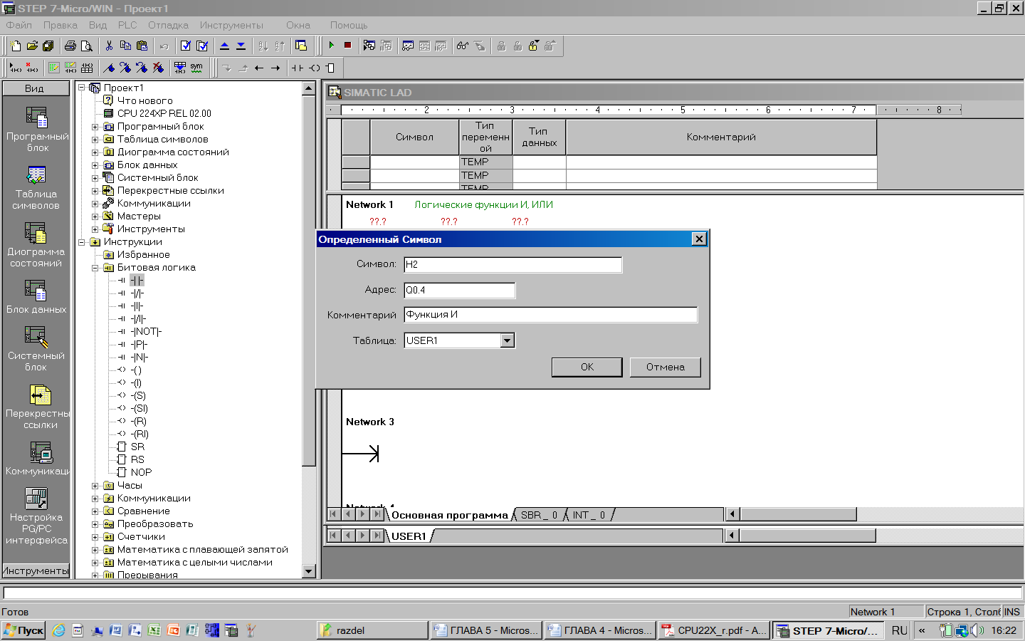The height and width of the screenshot is (641, 1025).
Task: Switch to the INT_0 tab
Action: pyautogui.click(x=589, y=515)
